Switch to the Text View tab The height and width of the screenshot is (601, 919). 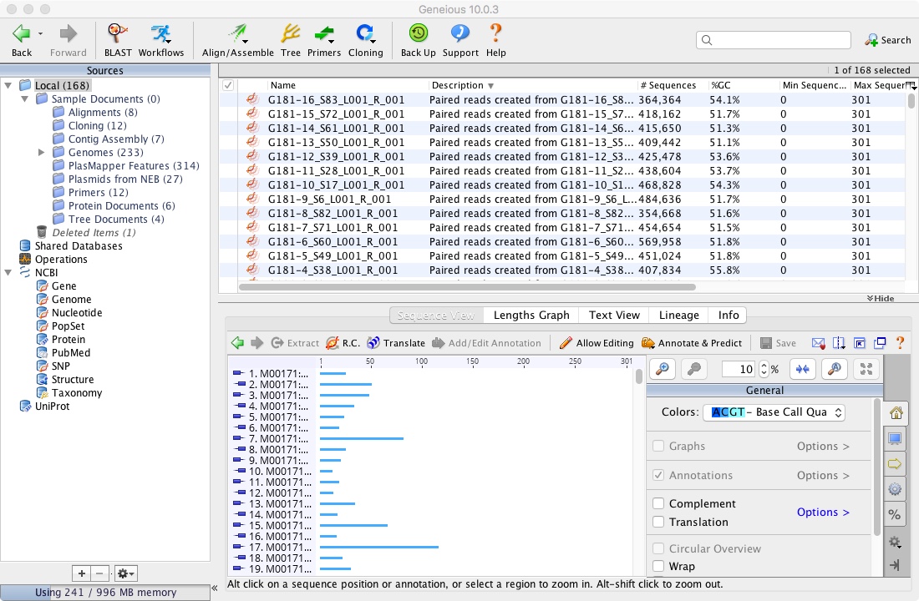[x=613, y=316]
